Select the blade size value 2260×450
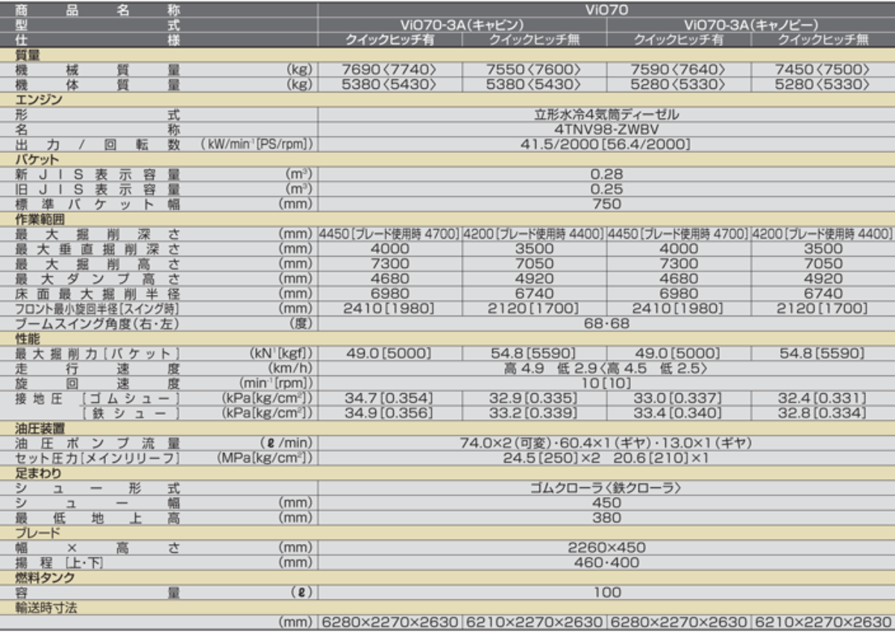Viewport: 895px width, 632px height. point(606,547)
